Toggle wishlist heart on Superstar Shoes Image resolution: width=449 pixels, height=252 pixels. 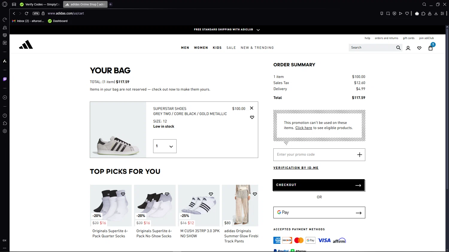point(252,117)
